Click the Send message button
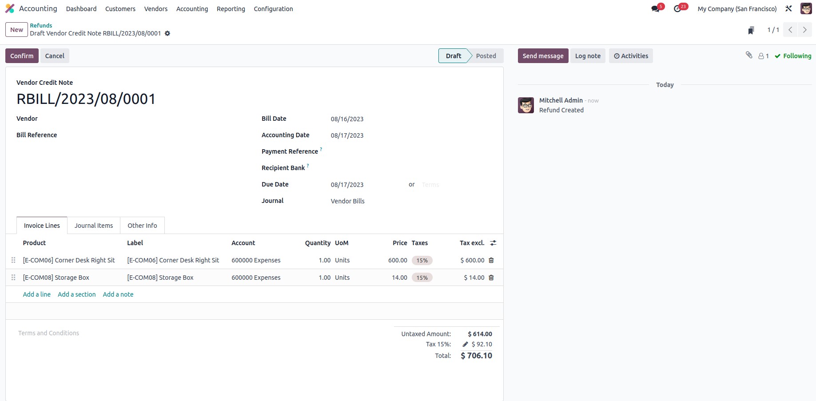Screen dimensions: 816x401 (x=543, y=56)
